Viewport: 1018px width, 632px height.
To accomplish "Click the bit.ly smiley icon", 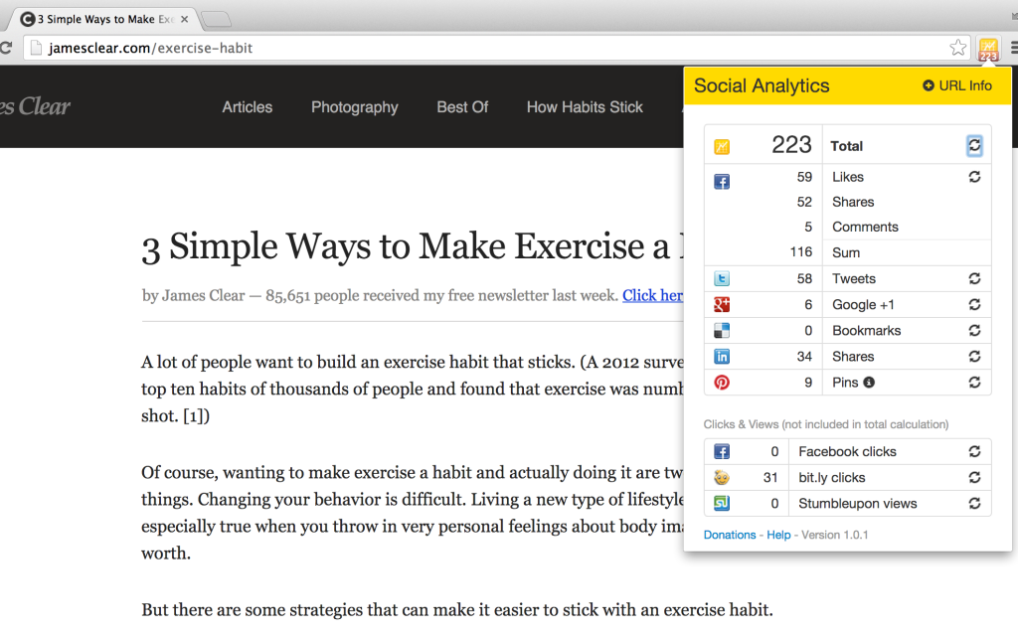I will pos(721,477).
